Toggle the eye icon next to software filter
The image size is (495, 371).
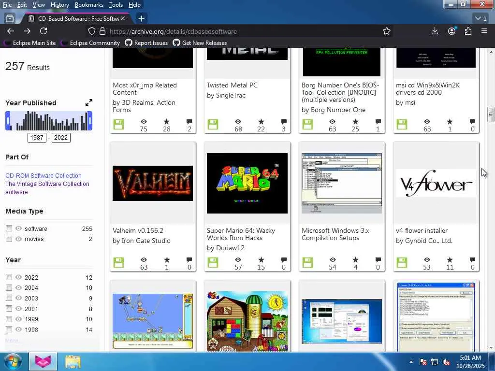point(19,228)
